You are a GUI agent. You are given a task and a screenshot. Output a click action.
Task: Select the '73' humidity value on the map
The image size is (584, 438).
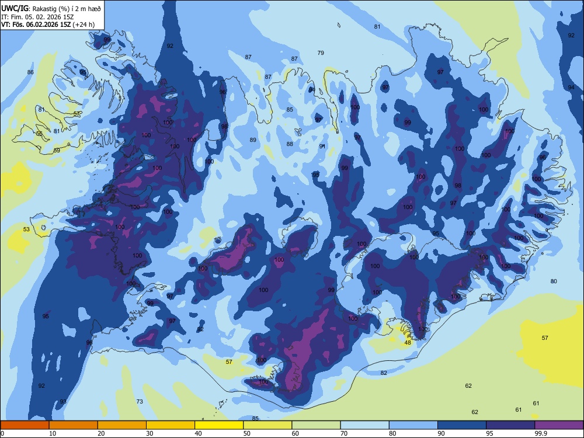tap(140, 402)
